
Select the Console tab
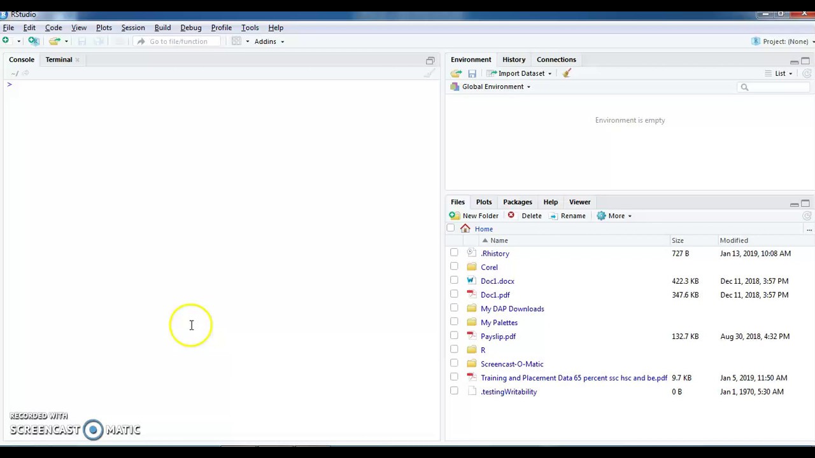click(x=22, y=59)
